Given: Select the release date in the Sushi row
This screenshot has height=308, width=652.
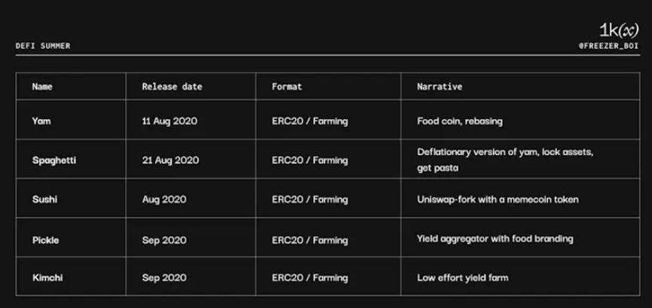Looking at the screenshot, I should pos(164,200).
